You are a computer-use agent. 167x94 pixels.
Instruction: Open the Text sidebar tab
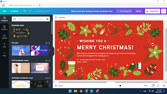(x=4, y=45)
